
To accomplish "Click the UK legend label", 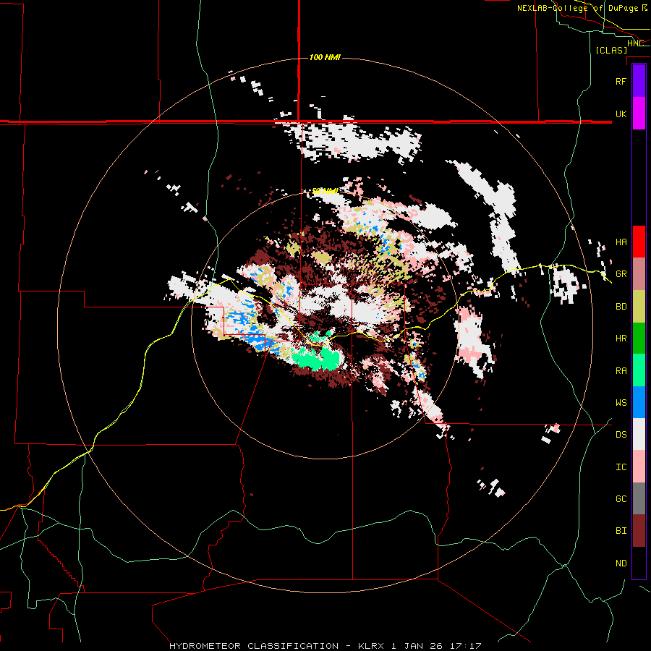I will pyautogui.click(x=621, y=114).
